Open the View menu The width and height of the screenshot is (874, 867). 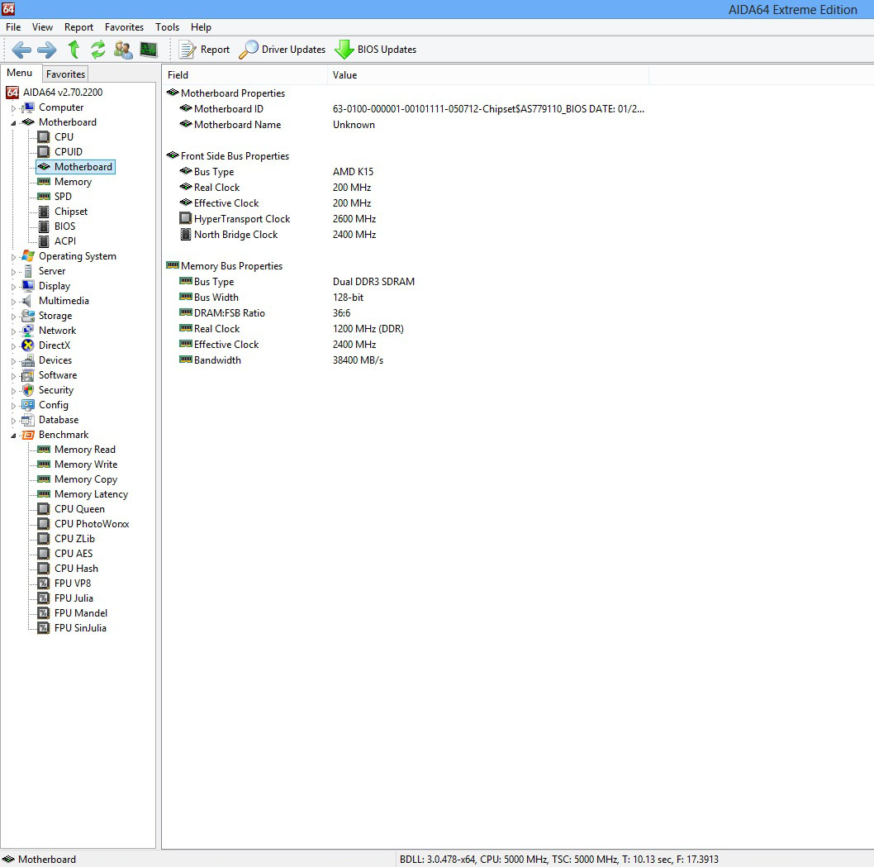pos(42,27)
